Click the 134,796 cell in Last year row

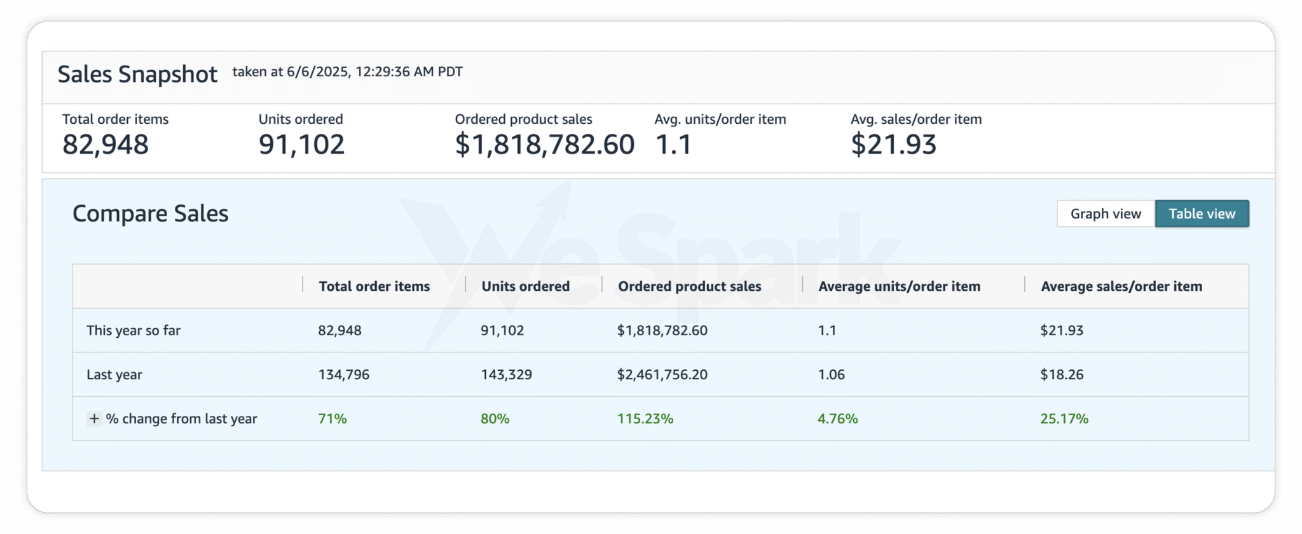coord(344,375)
